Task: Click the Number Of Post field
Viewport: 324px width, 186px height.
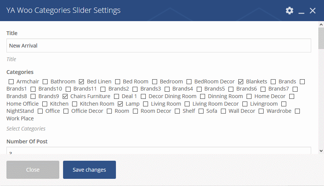Action: click(x=159, y=151)
